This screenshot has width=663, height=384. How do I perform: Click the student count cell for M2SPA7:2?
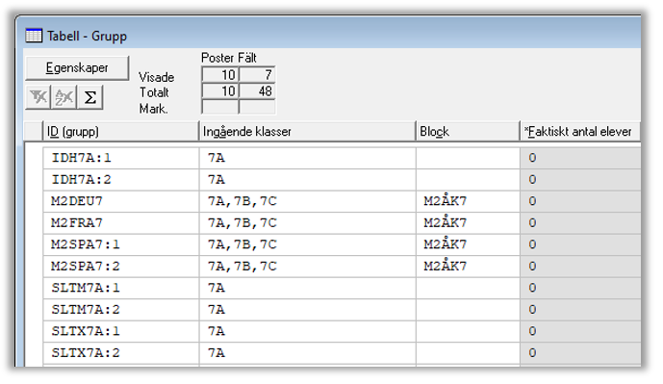(x=580, y=267)
